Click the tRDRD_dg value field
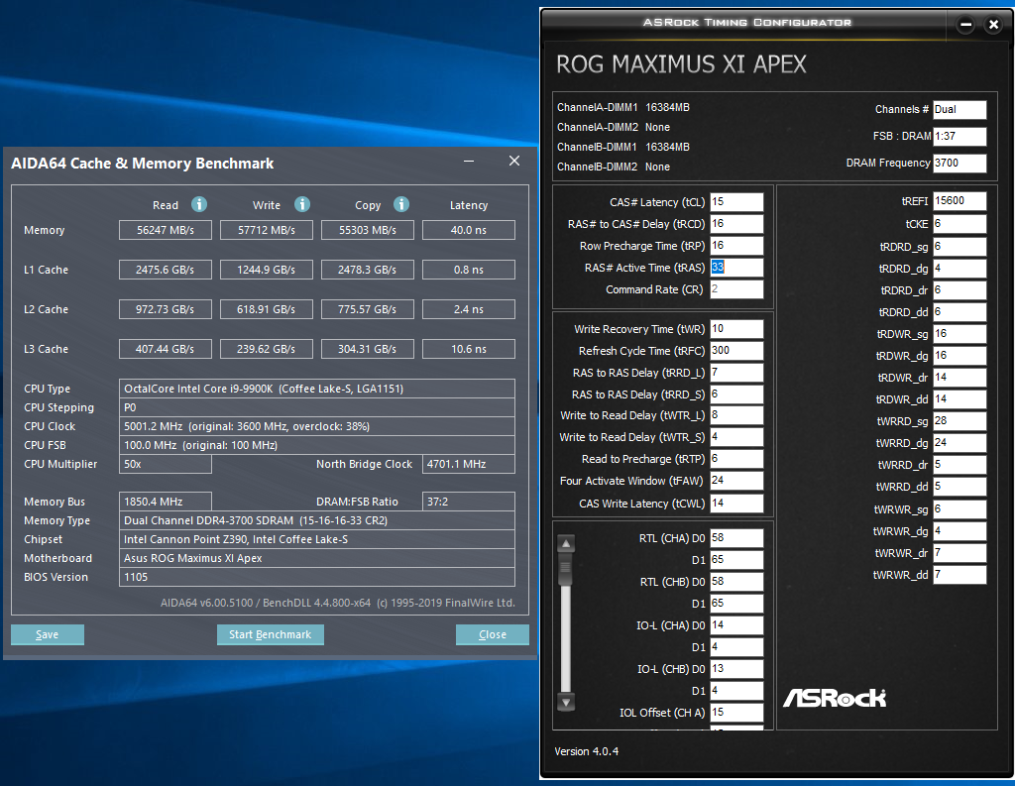The width and height of the screenshot is (1015, 786). (x=959, y=269)
